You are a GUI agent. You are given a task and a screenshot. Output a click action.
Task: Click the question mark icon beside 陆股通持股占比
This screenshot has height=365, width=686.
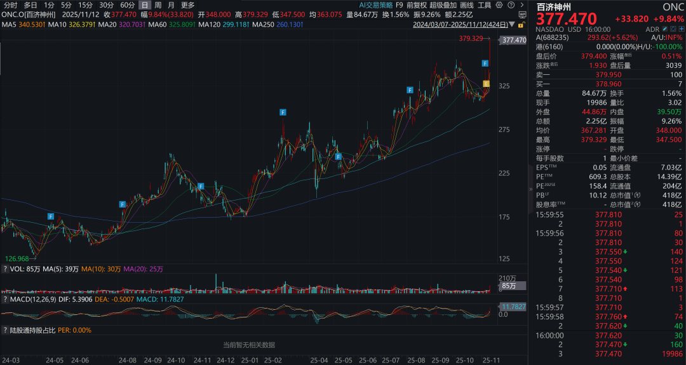coord(5,330)
